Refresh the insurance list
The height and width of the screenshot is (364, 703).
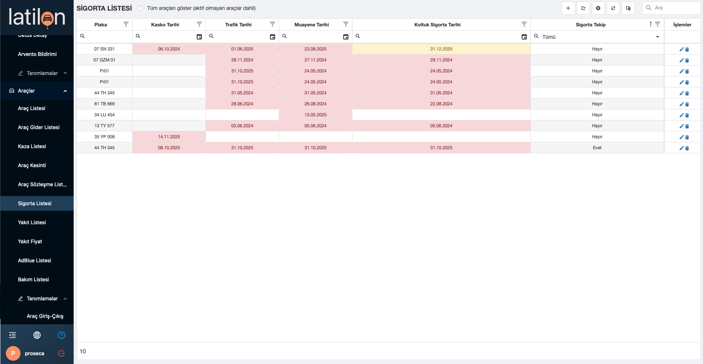pyautogui.click(x=613, y=8)
